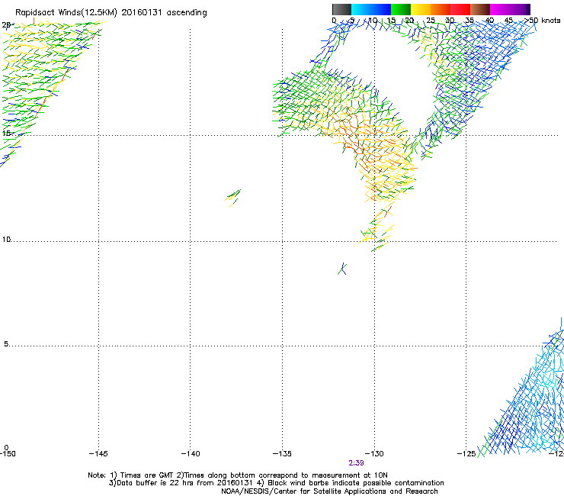Select the red 30-35 knots legend swatch
The width and height of the screenshot is (564, 496).
pyautogui.click(x=460, y=9)
